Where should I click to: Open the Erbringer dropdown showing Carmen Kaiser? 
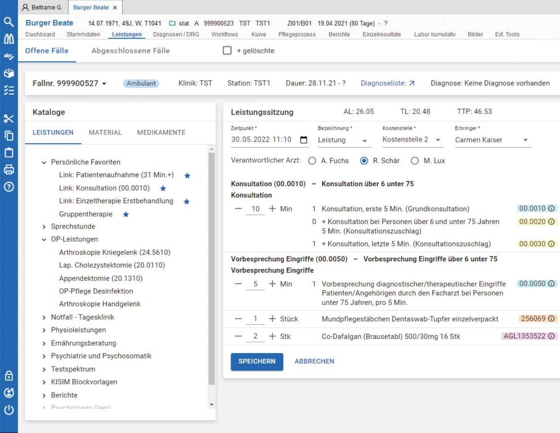click(x=492, y=140)
